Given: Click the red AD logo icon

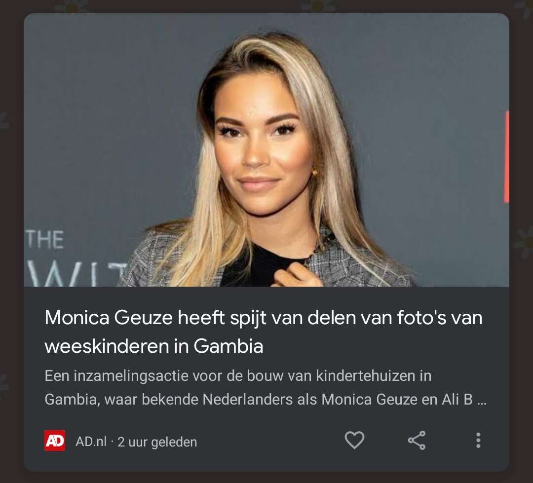Looking at the screenshot, I should [55, 441].
